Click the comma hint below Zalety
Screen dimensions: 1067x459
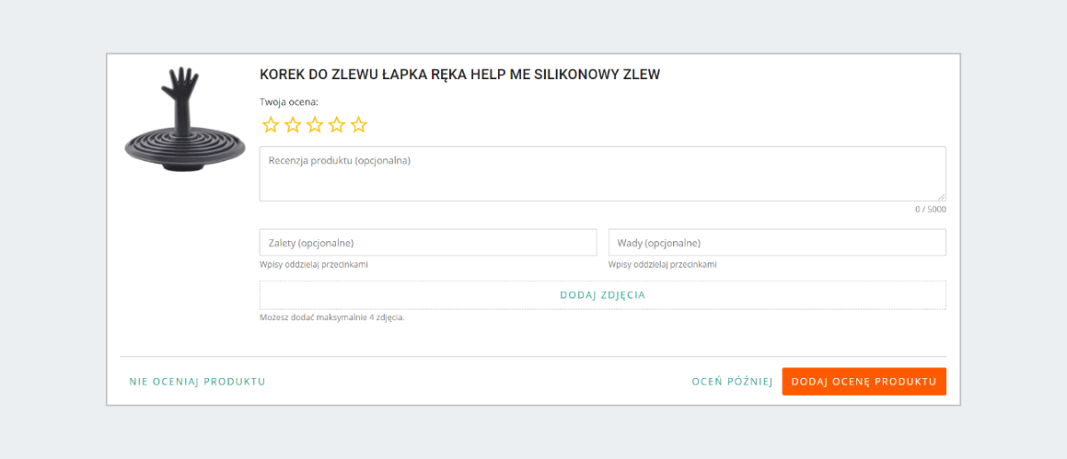pyautogui.click(x=314, y=265)
